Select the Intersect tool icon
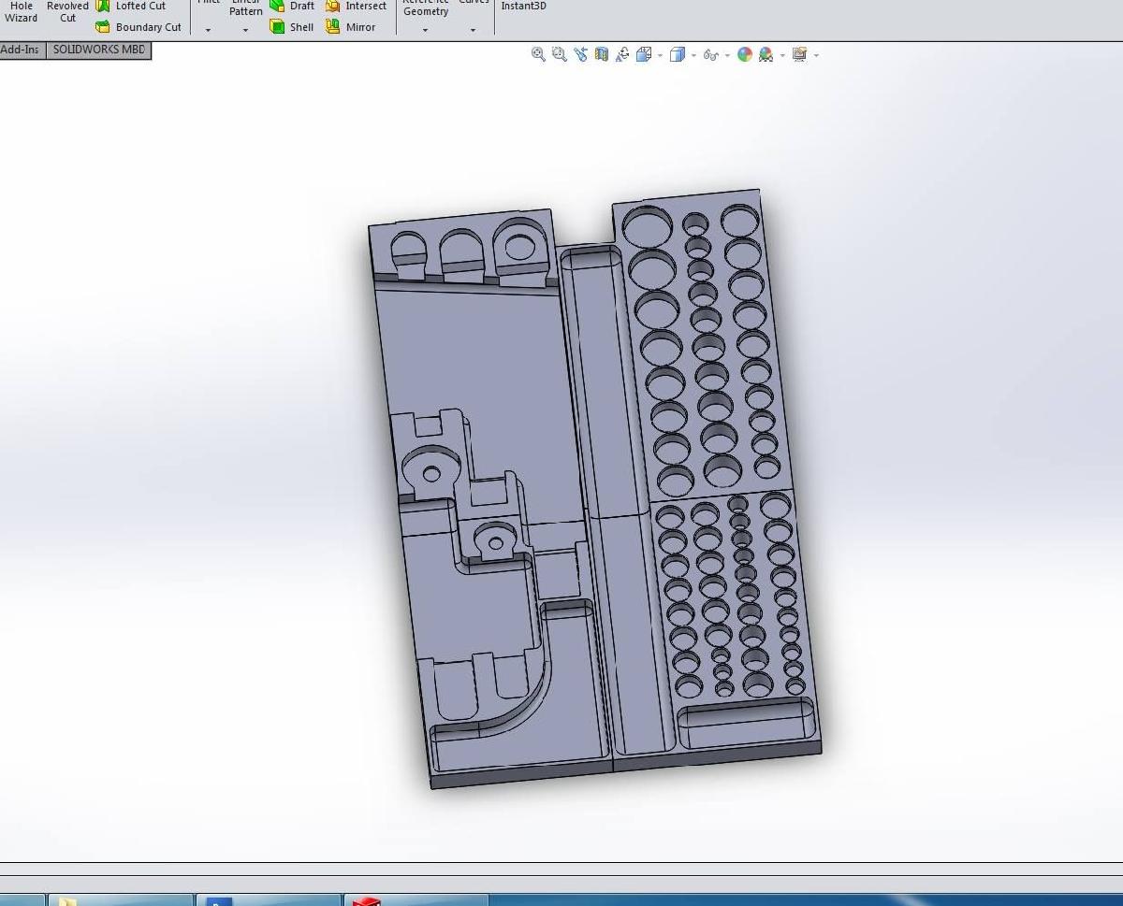 click(332, 6)
